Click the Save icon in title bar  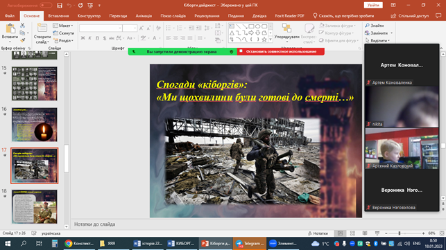(x=60, y=6)
